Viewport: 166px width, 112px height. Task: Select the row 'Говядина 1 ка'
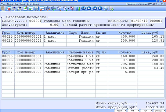[x=83, y=56]
